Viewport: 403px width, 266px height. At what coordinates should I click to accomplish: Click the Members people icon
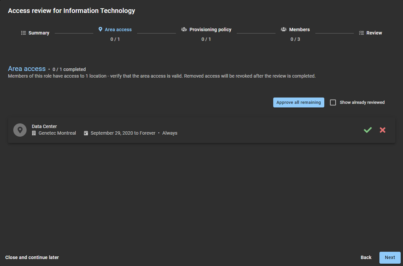pos(283,30)
